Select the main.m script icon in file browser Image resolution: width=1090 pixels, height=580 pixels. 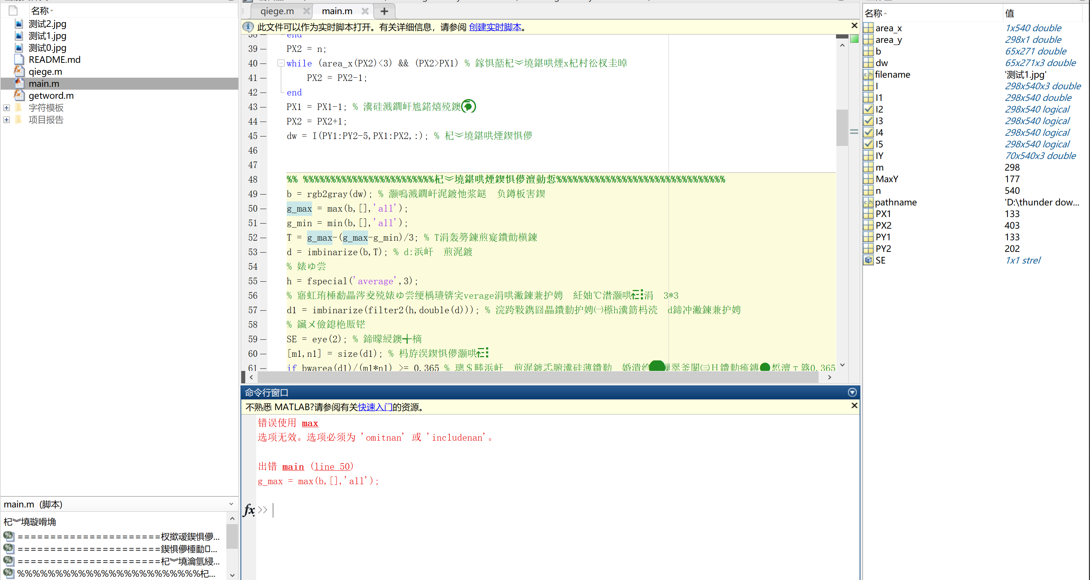pos(20,83)
